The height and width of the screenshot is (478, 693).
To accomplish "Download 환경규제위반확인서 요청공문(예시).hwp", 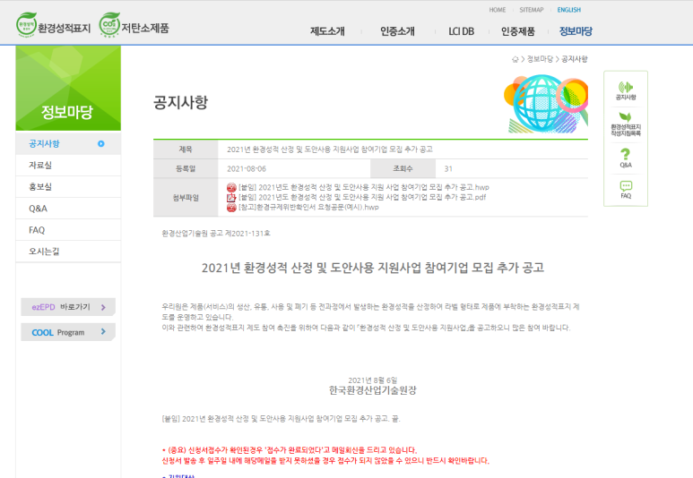I will [308, 207].
